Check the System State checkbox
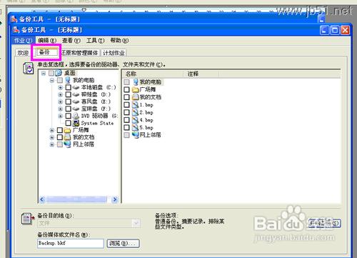Screen dimensions: 357x258 tap(69, 123)
